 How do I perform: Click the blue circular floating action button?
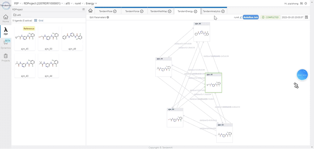302,75
